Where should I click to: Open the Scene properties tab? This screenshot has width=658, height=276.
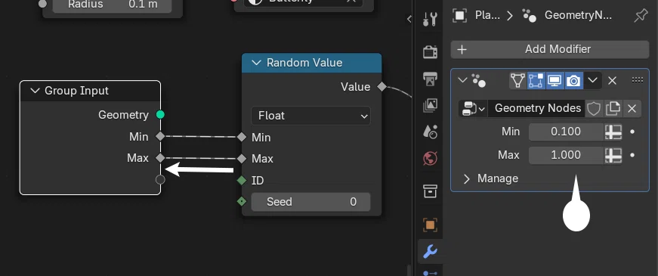pyautogui.click(x=430, y=132)
